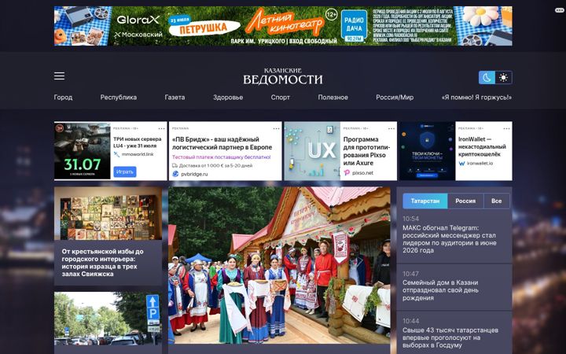The height and width of the screenshot is (354, 566).
Task: Open three-dots menu on IronWallet ad
Action: click(506, 128)
